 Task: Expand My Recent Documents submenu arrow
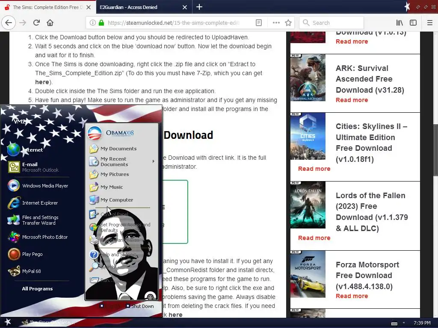click(x=154, y=161)
